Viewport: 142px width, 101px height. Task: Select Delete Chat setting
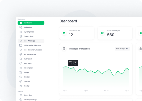[x=31, y=95]
